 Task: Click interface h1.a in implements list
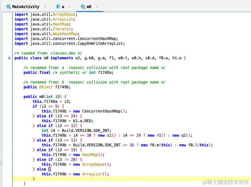point(177,58)
